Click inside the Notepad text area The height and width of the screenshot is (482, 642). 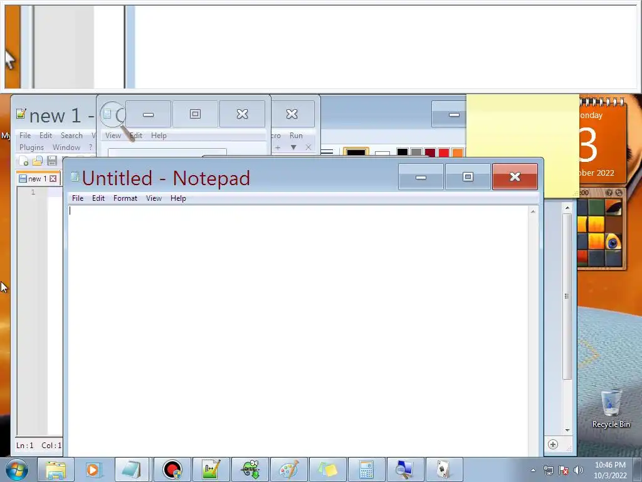click(x=298, y=330)
